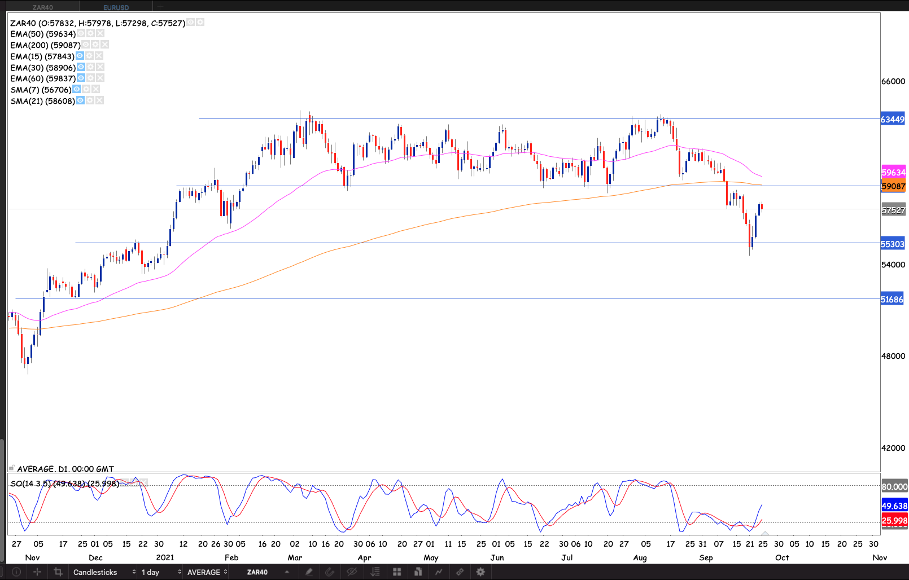Select the pencil drawing tool
Image resolution: width=909 pixels, height=580 pixels.
(309, 572)
